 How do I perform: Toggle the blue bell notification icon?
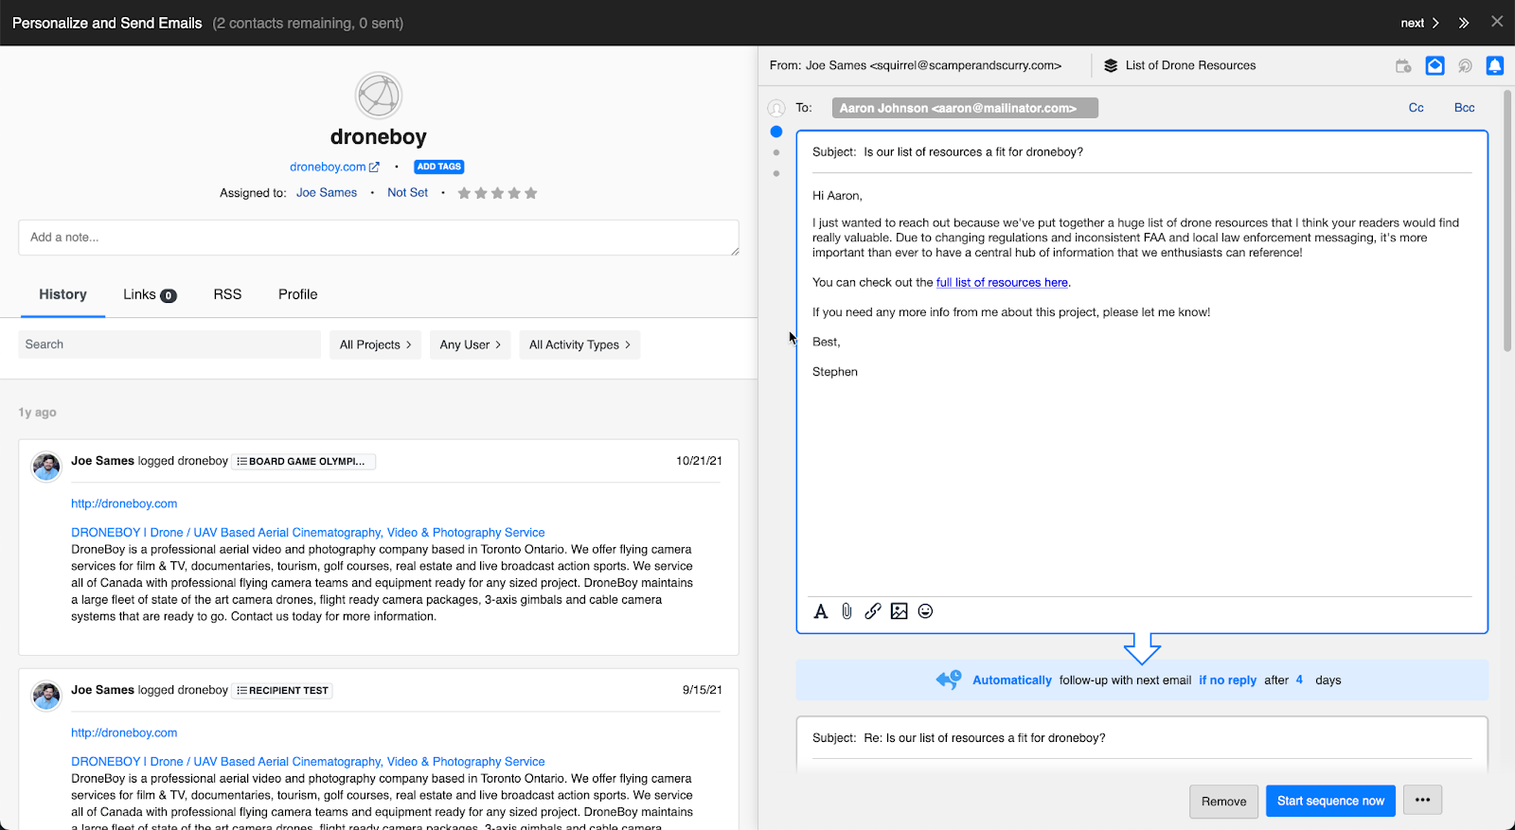(1494, 65)
